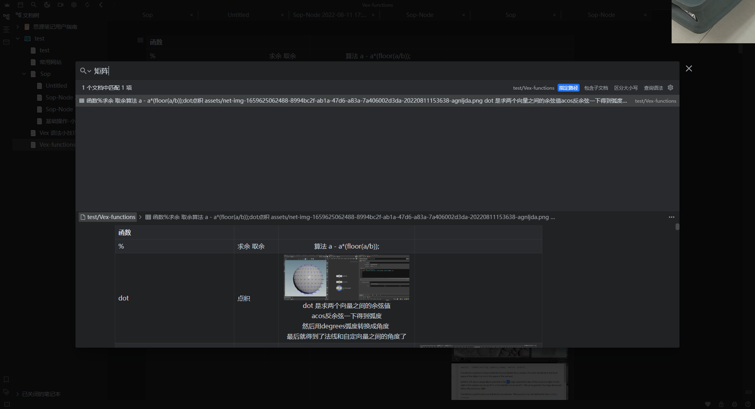Select the 常用网站 document in the tree
755x409 pixels.
[x=50, y=62]
